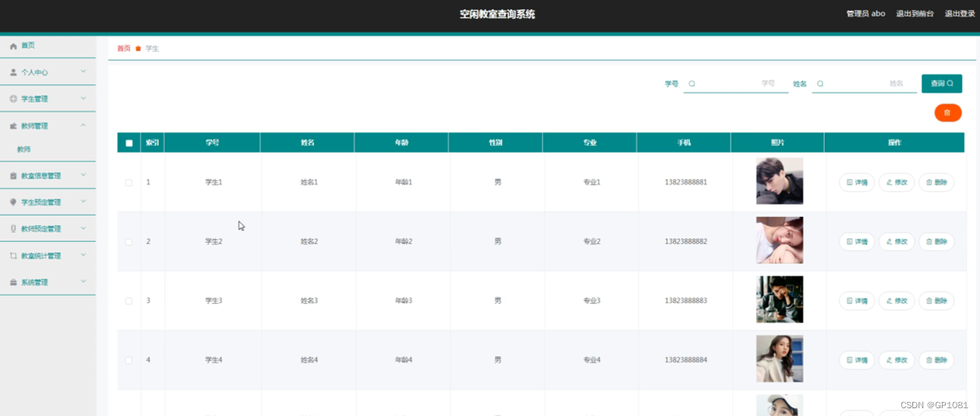This screenshot has height=416, width=980.
Task: Check the checkbox for row 学生2
Action: [x=129, y=242]
